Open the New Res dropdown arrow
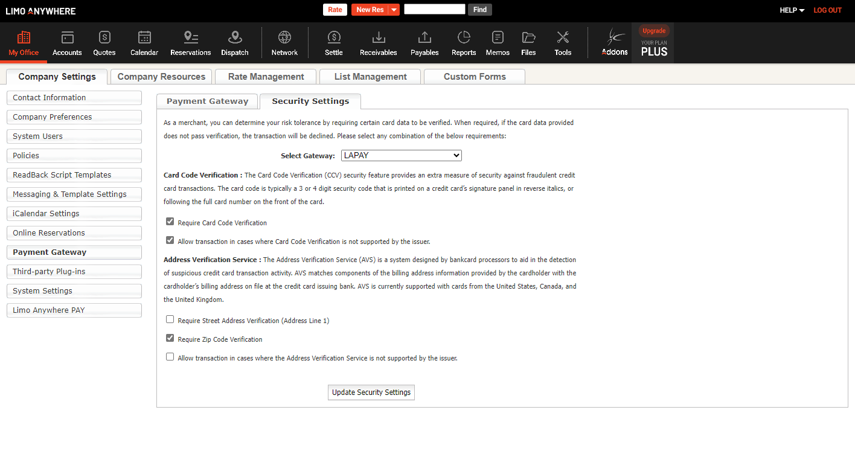 pos(394,10)
